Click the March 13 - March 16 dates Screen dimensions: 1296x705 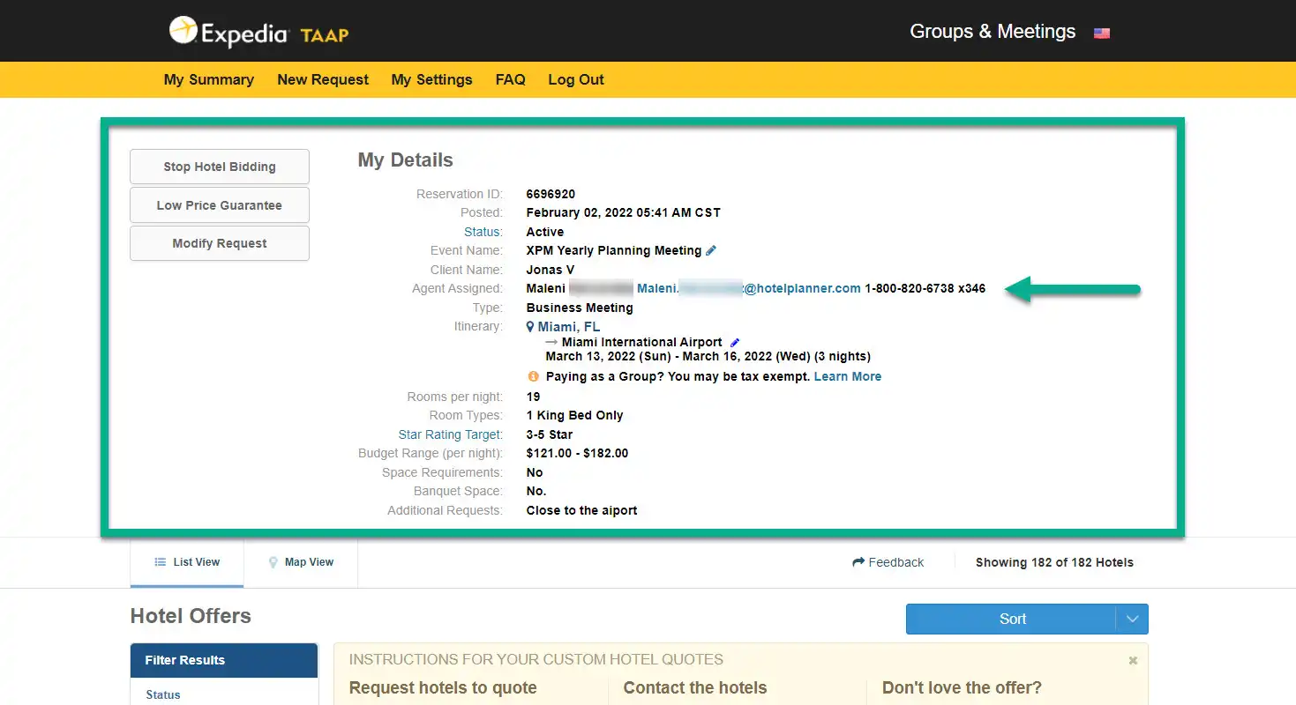(x=708, y=356)
